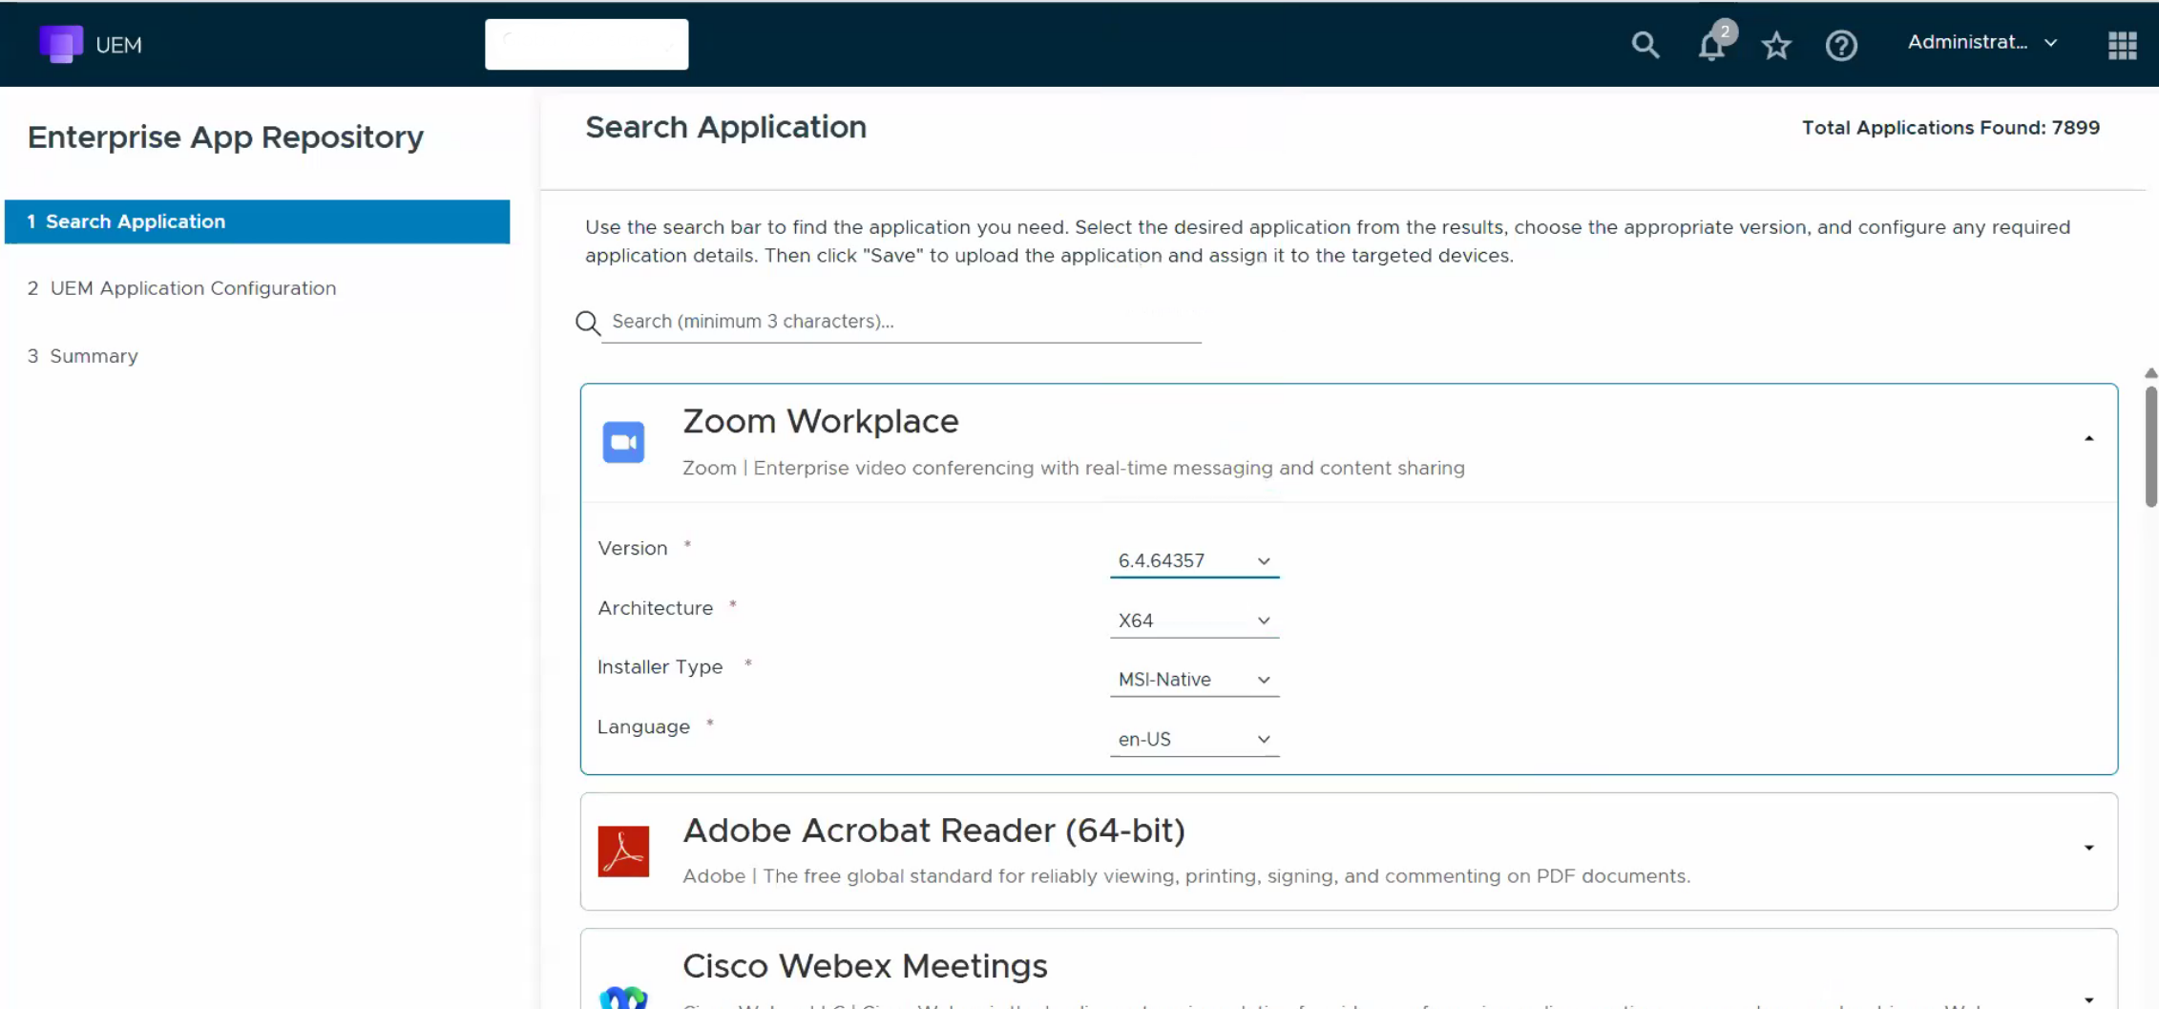
Task: Open the Administrator account dropdown
Action: 1982,42
